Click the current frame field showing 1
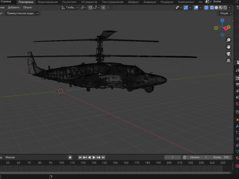The height and width of the screenshot is (179, 239). (x=173, y=157)
